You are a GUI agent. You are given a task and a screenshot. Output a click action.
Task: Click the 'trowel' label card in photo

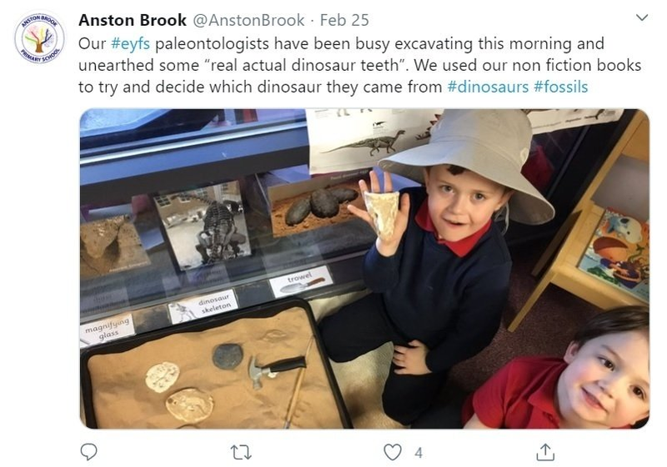coord(301,281)
